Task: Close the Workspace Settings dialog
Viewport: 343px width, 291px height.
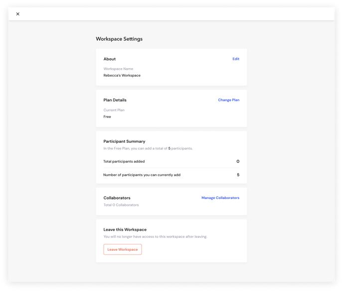Action: 18,14
